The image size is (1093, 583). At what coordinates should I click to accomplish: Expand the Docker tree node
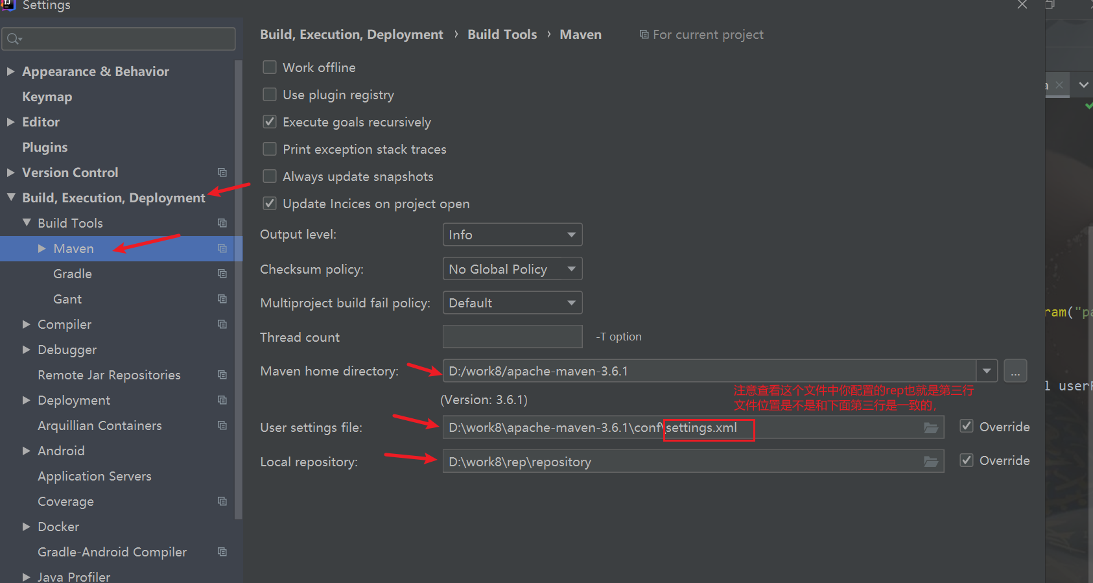26,527
